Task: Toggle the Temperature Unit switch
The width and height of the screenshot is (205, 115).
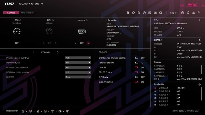Action: [137, 63]
